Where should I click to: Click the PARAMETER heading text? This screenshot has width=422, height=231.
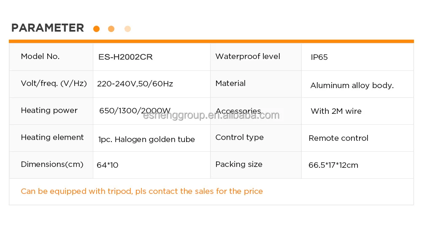48,28
